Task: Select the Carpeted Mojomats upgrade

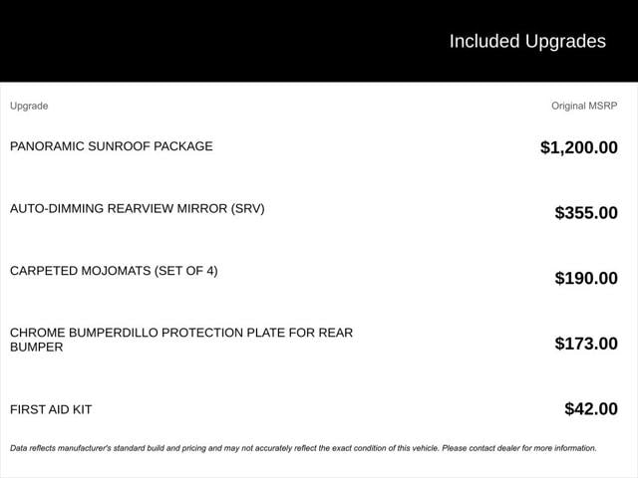Action: coord(114,271)
